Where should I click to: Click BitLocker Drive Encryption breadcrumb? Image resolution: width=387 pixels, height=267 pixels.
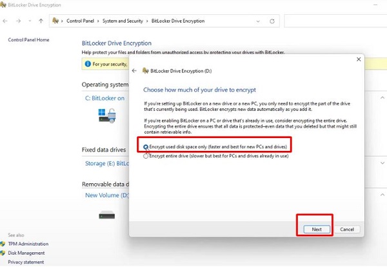point(178,21)
